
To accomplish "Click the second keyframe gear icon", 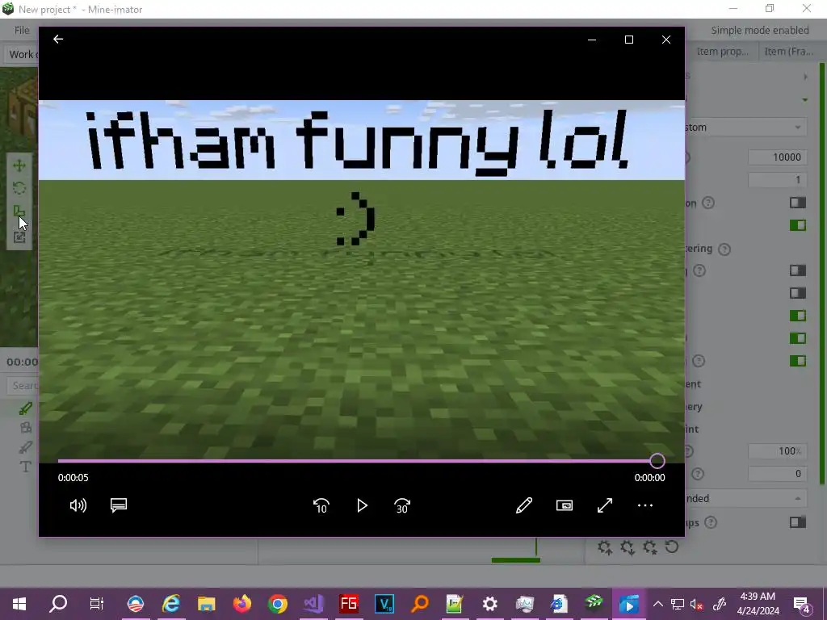I will 627,548.
